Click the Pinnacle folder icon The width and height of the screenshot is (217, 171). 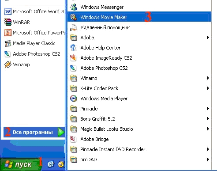pos(74,109)
